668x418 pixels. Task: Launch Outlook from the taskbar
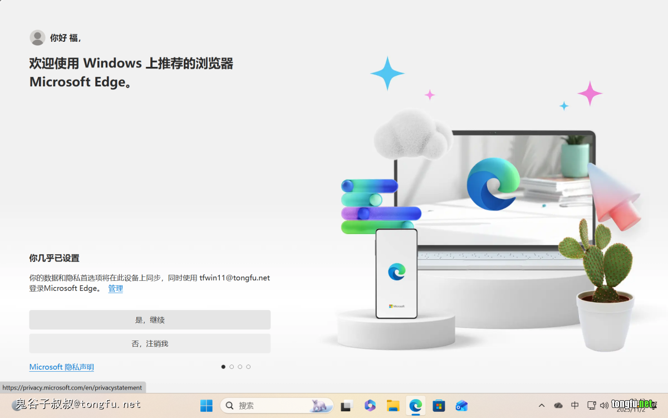461,405
